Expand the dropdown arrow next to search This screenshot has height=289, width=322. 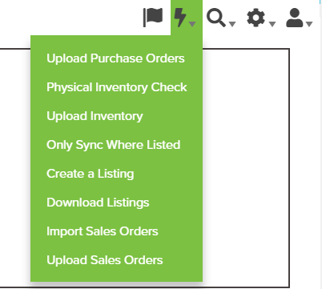tap(232, 24)
